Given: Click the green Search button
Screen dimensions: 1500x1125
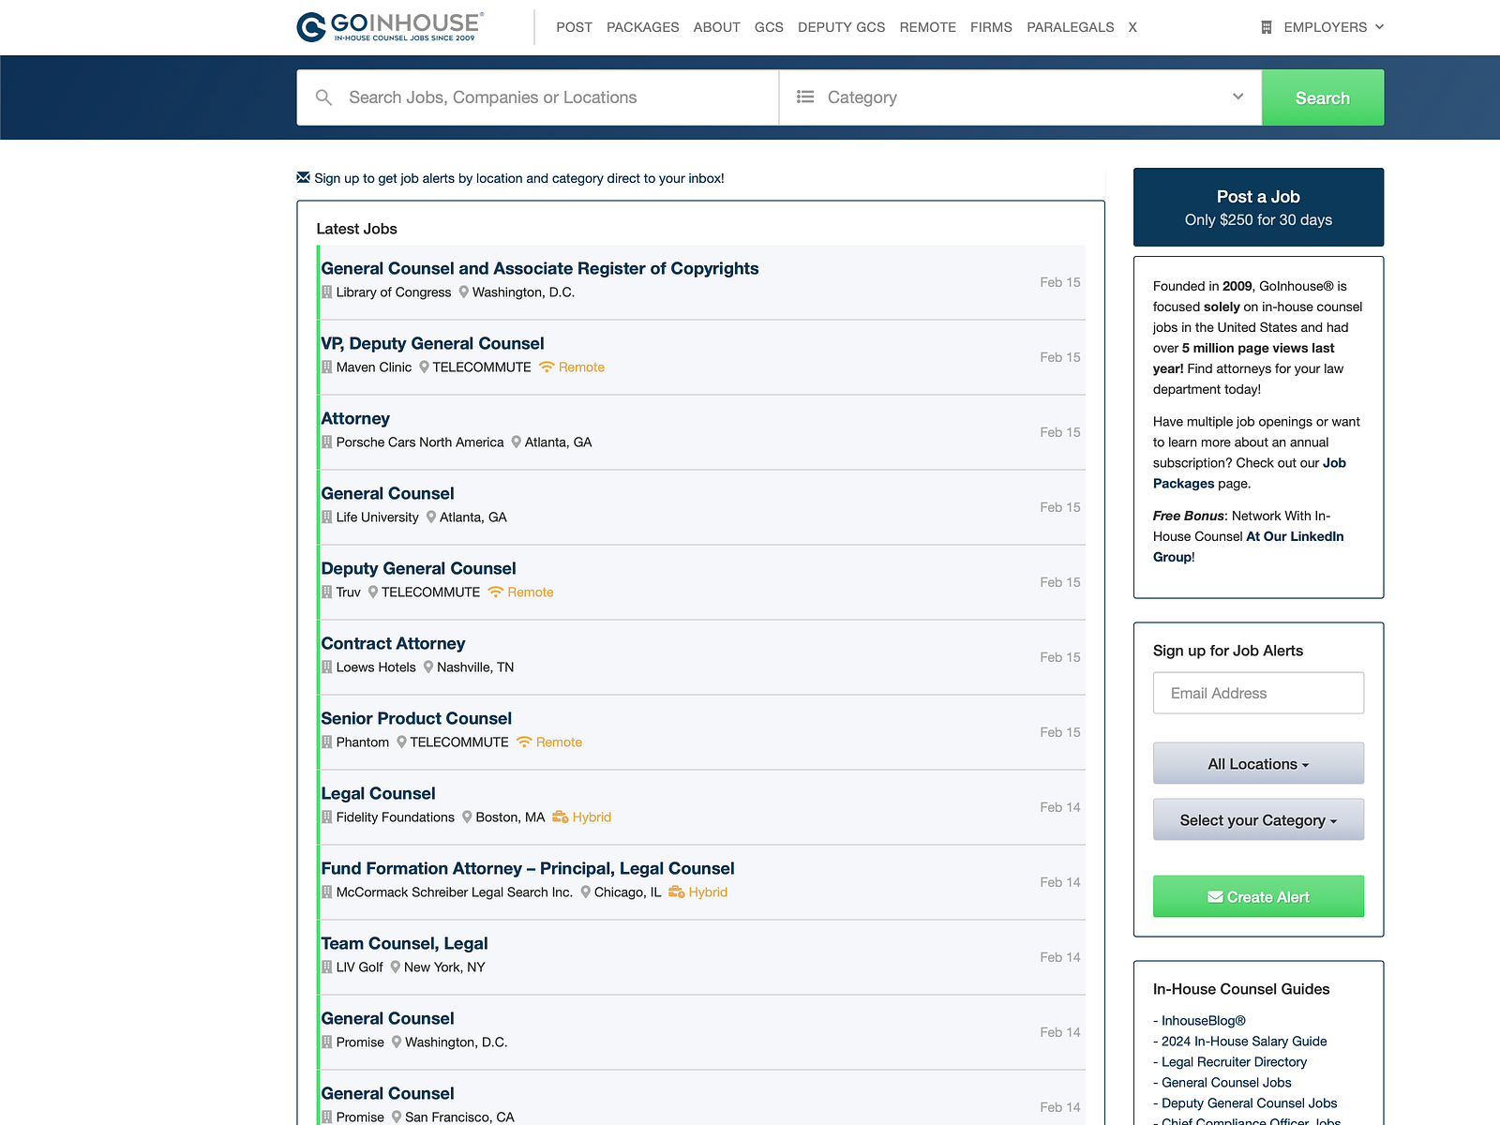Looking at the screenshot, I should pos(1322,97).
